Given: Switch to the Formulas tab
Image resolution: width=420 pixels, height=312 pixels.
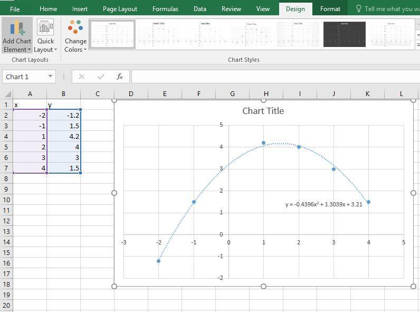Looking at the screenshot, I should click(x=165, y=9).
